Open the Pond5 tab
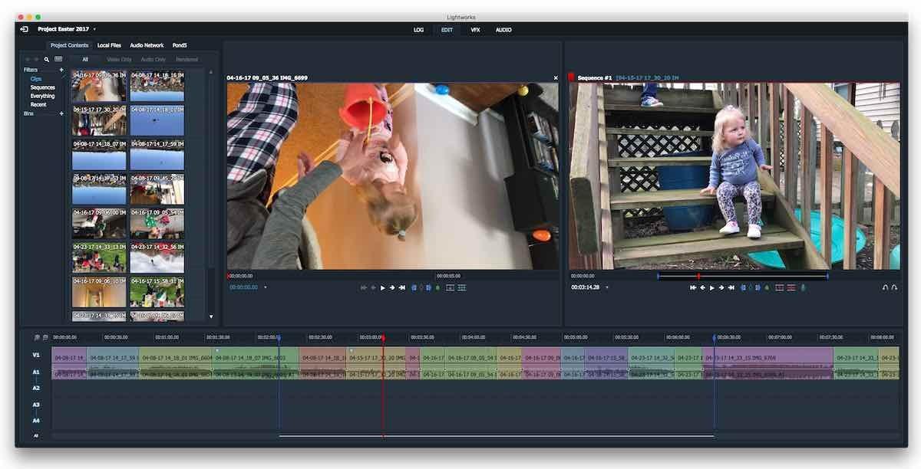 click(x=180, y=45)
